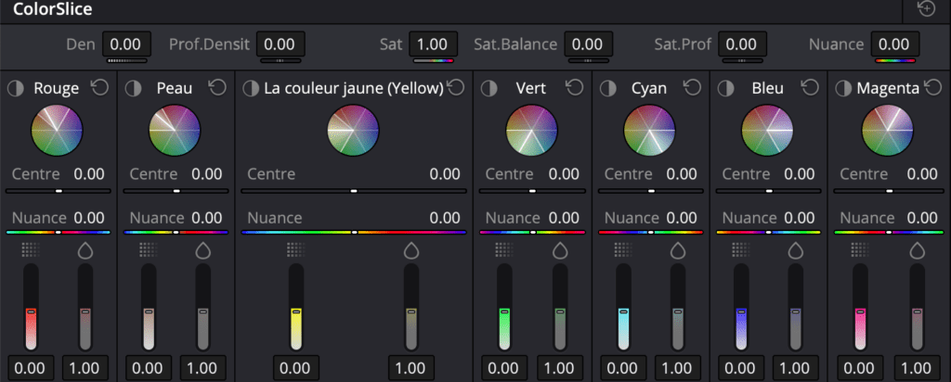The width and height of the screenshot is (951, 382).
Task: Click the Rouge Centre slider
Action: click(59, 191)
